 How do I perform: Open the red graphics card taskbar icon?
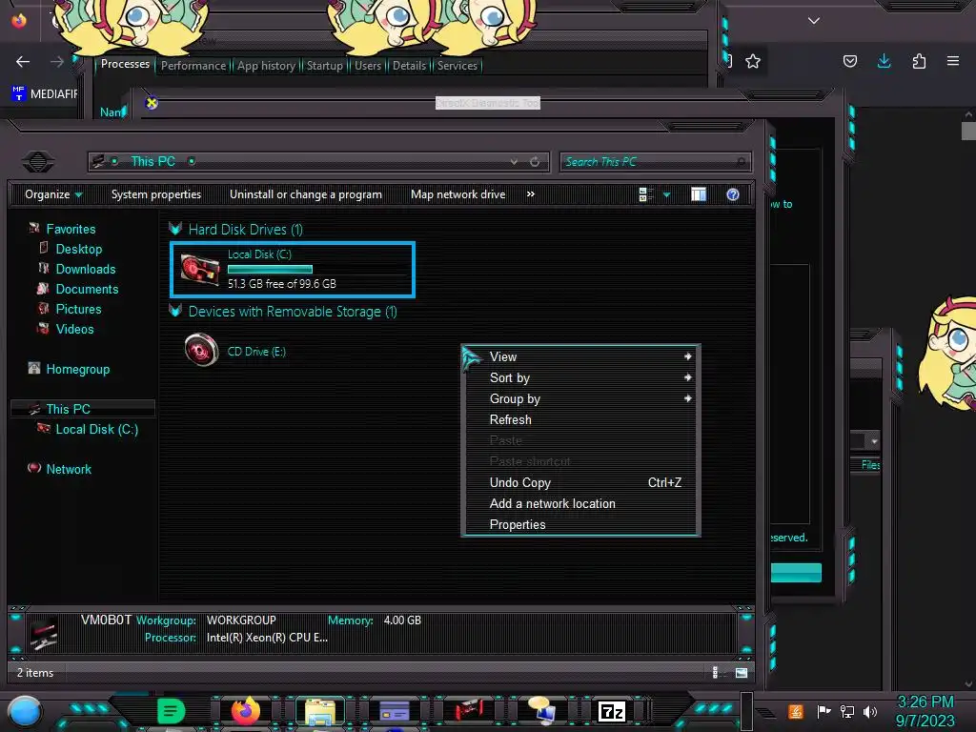pyautogui.click(x=469, y=711)
